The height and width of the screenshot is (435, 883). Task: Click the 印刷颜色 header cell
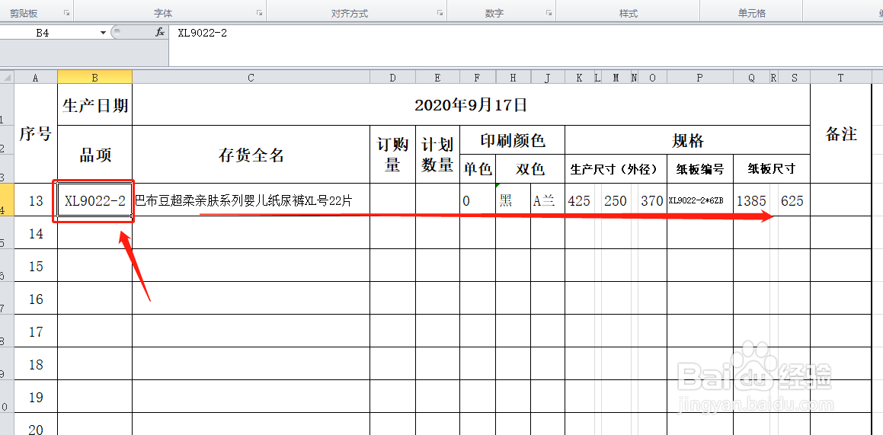513,139
